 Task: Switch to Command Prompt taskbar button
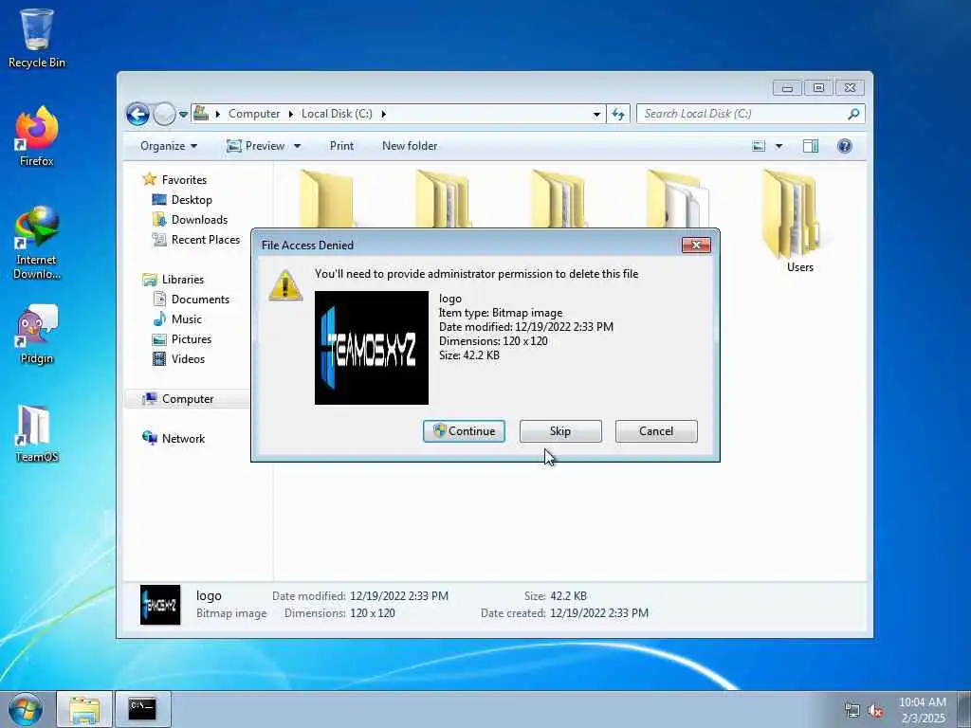pyautogui.click(x=142, y=709)
